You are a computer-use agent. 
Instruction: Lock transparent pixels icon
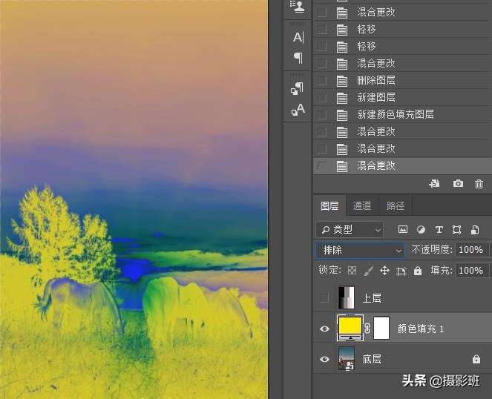pyautogui.click(x=352, y=271)
